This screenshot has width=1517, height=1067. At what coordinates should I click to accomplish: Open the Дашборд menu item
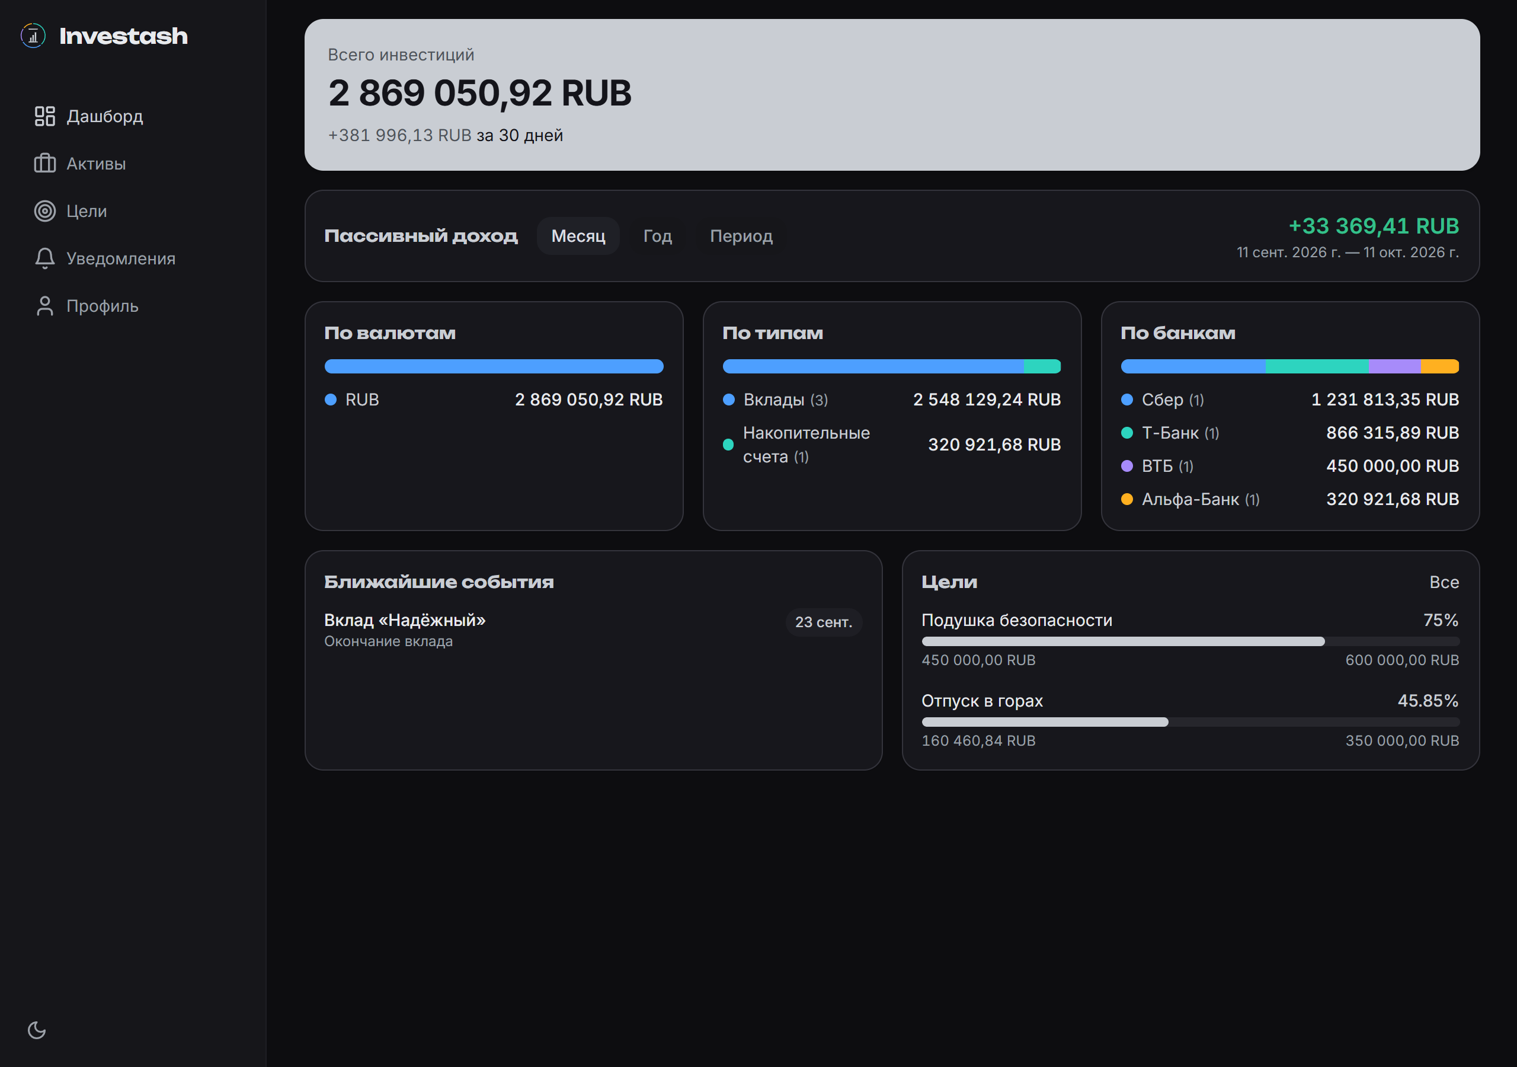coord(132,116)
